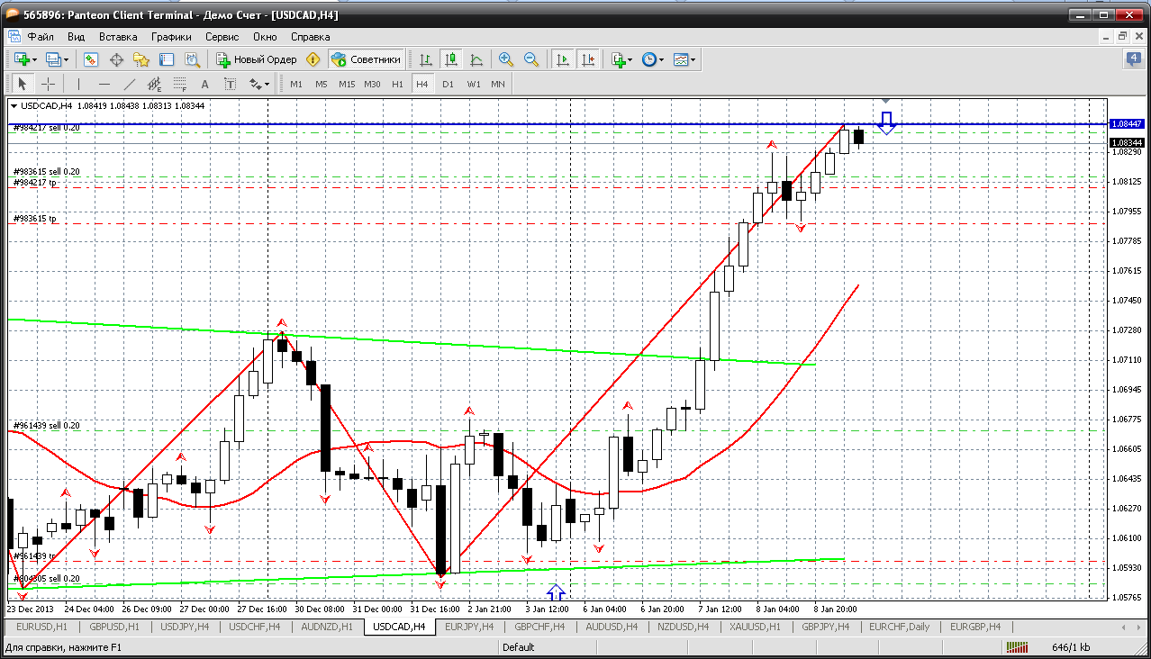Select the equidistant channel tool
Viewport: 1151px width, 659px height.
pyautogui.click(x=154, y=84)
